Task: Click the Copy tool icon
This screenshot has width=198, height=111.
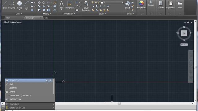Action: pyautogui.click(x=39, y=6)
